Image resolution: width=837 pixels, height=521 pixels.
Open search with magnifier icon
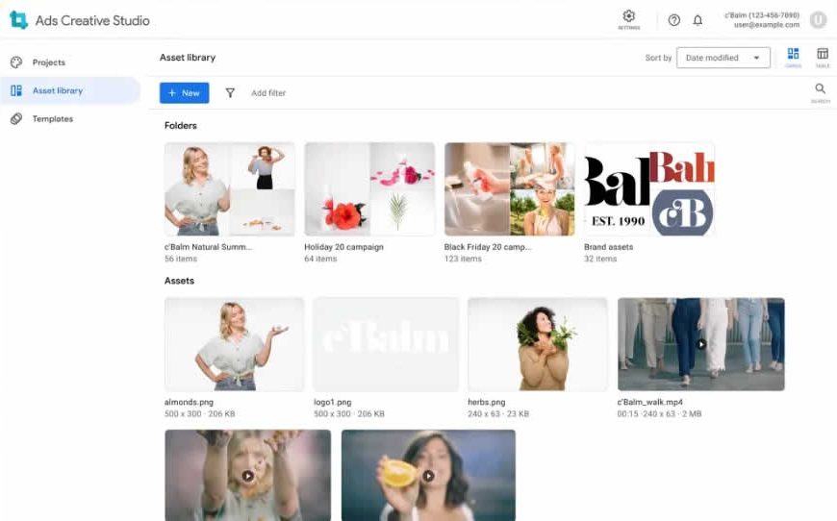click(x=821, y=88)
